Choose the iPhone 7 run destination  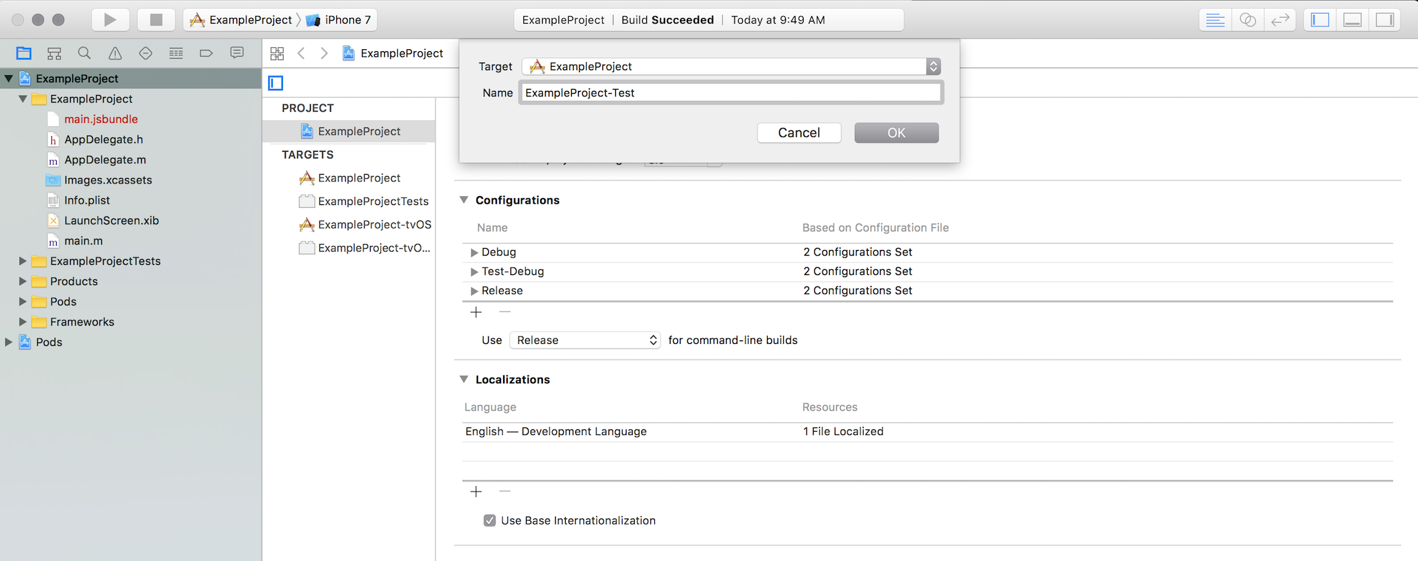tap(339, 20)
